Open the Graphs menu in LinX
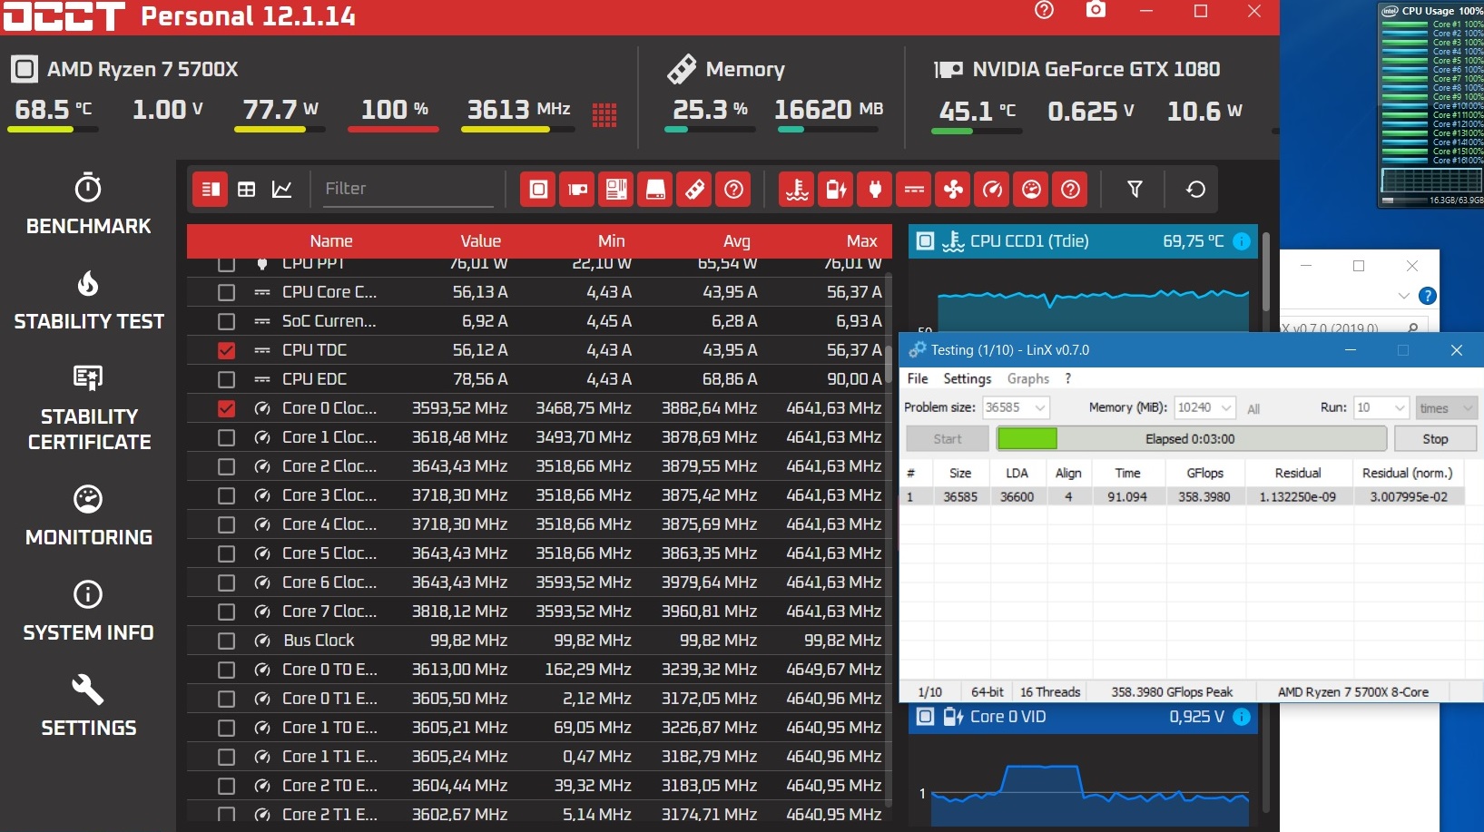The width and height of the screenshot is (1484, 832). (x=1028, y=379)
